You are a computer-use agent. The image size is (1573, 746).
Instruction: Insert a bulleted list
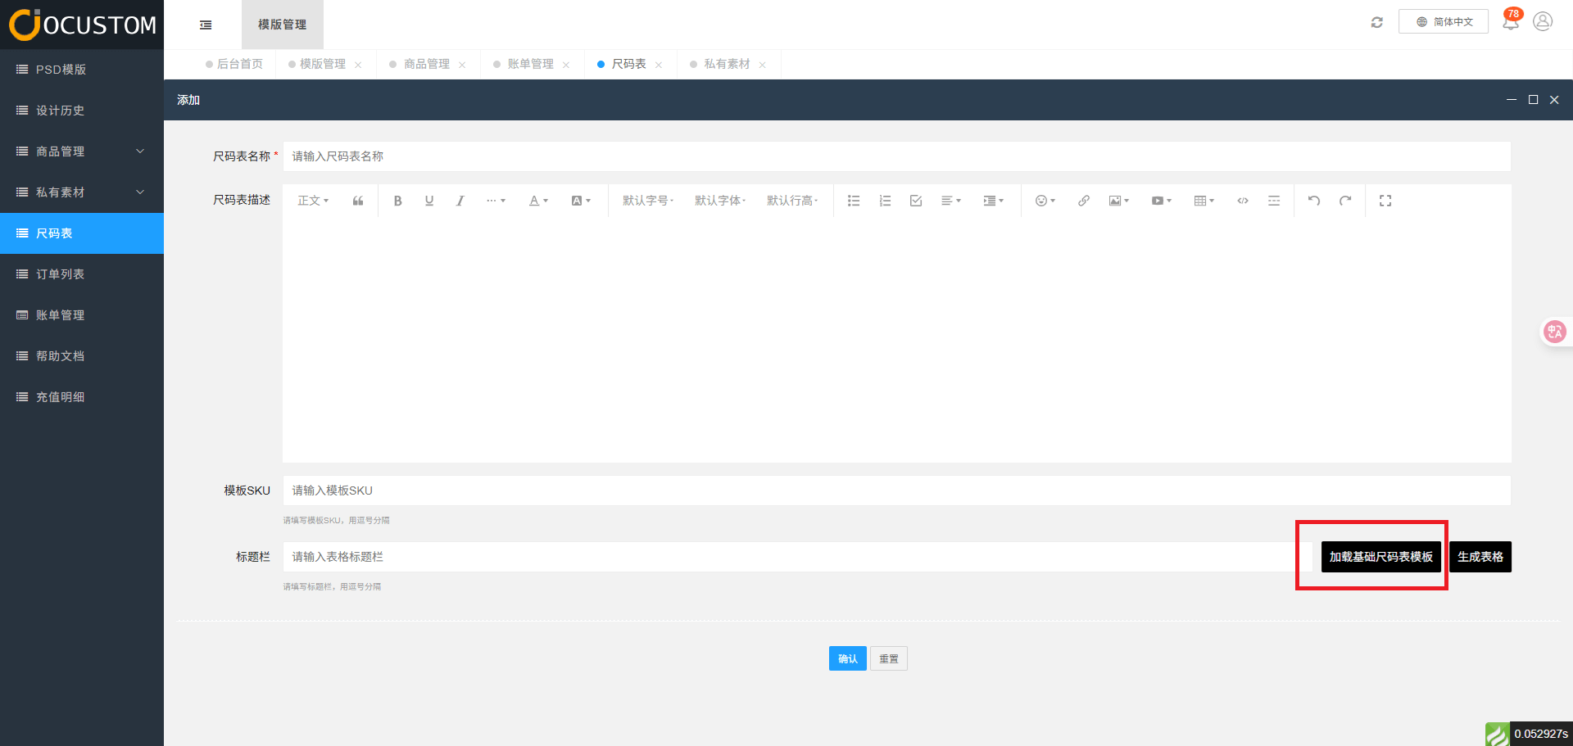coord(853,201)
